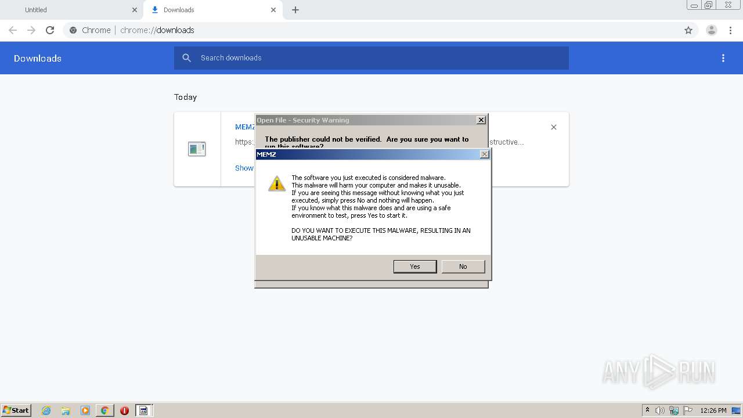Image resolution: width=743 pixels, height=418 pixels.
Task: Click the network icon in the tray
Action: coord(674,410)
